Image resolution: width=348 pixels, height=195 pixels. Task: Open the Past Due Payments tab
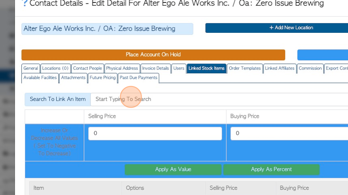click(138, 78)
